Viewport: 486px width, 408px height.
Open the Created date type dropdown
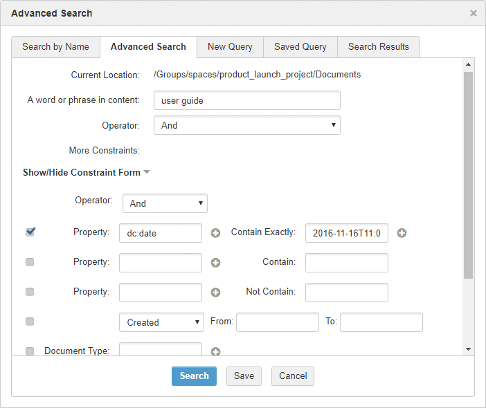[x=161, y=322]
